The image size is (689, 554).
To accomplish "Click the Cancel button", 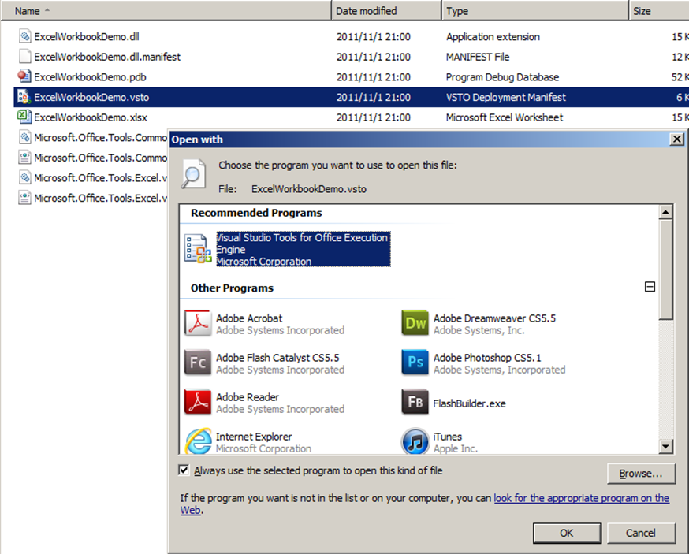I will click(641, 533).
